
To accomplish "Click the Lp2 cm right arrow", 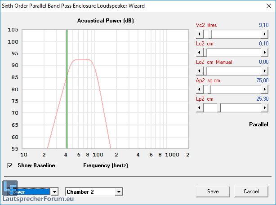I will 264,107.
